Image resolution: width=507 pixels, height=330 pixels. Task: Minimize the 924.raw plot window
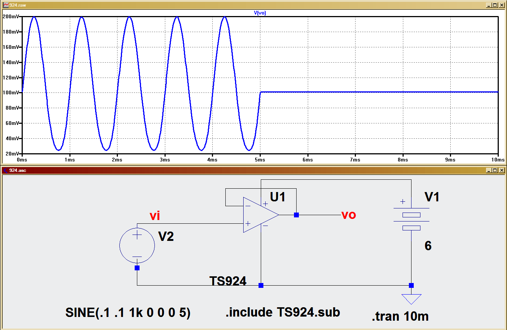click(x=489, y=5)
